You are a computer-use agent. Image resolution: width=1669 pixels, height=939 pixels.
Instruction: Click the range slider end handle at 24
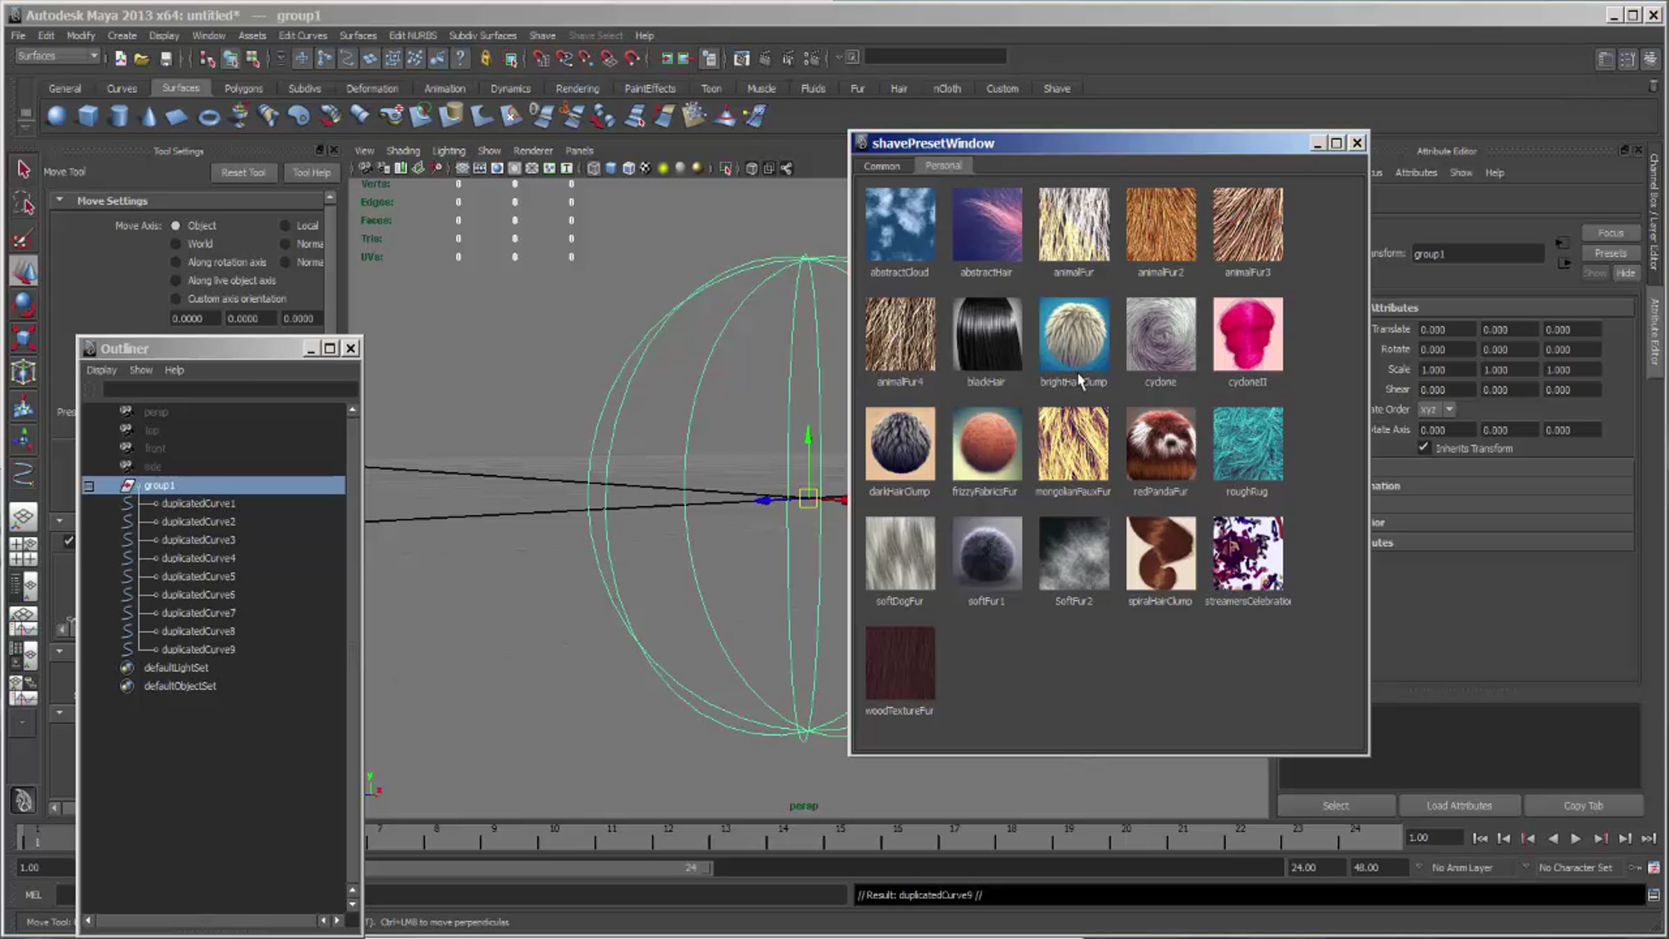[709, 867]
